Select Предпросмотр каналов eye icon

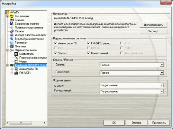(12, 28)
